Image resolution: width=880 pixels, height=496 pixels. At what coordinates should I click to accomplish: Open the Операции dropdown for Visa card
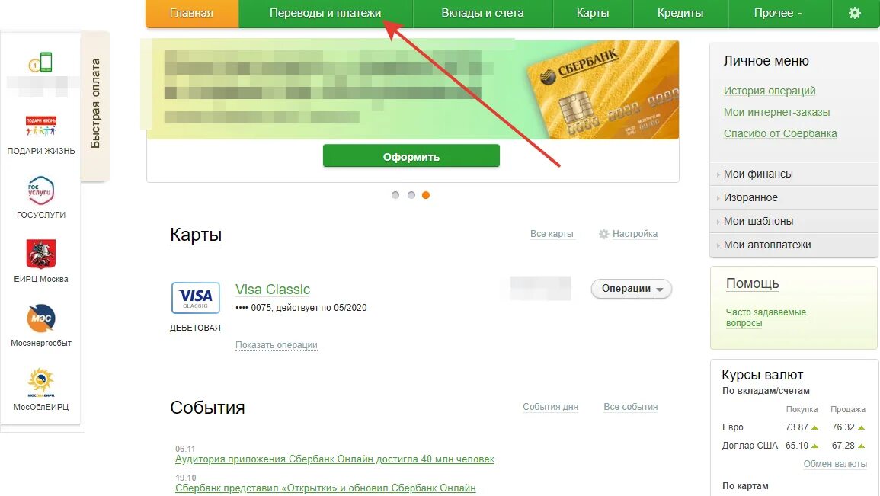(x=632, y=289)
